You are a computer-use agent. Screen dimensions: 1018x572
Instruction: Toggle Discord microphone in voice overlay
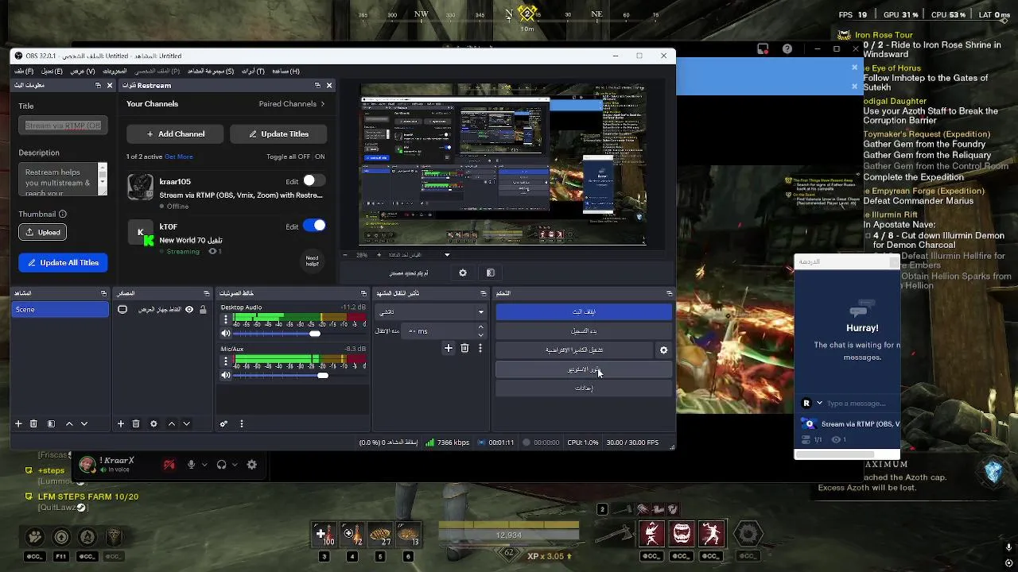(x=191, y=465)
